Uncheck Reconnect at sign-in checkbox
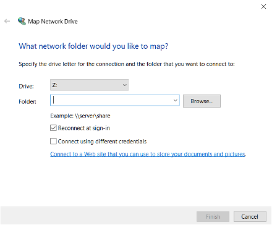This screenshot has height=225, width=272. 53,128
